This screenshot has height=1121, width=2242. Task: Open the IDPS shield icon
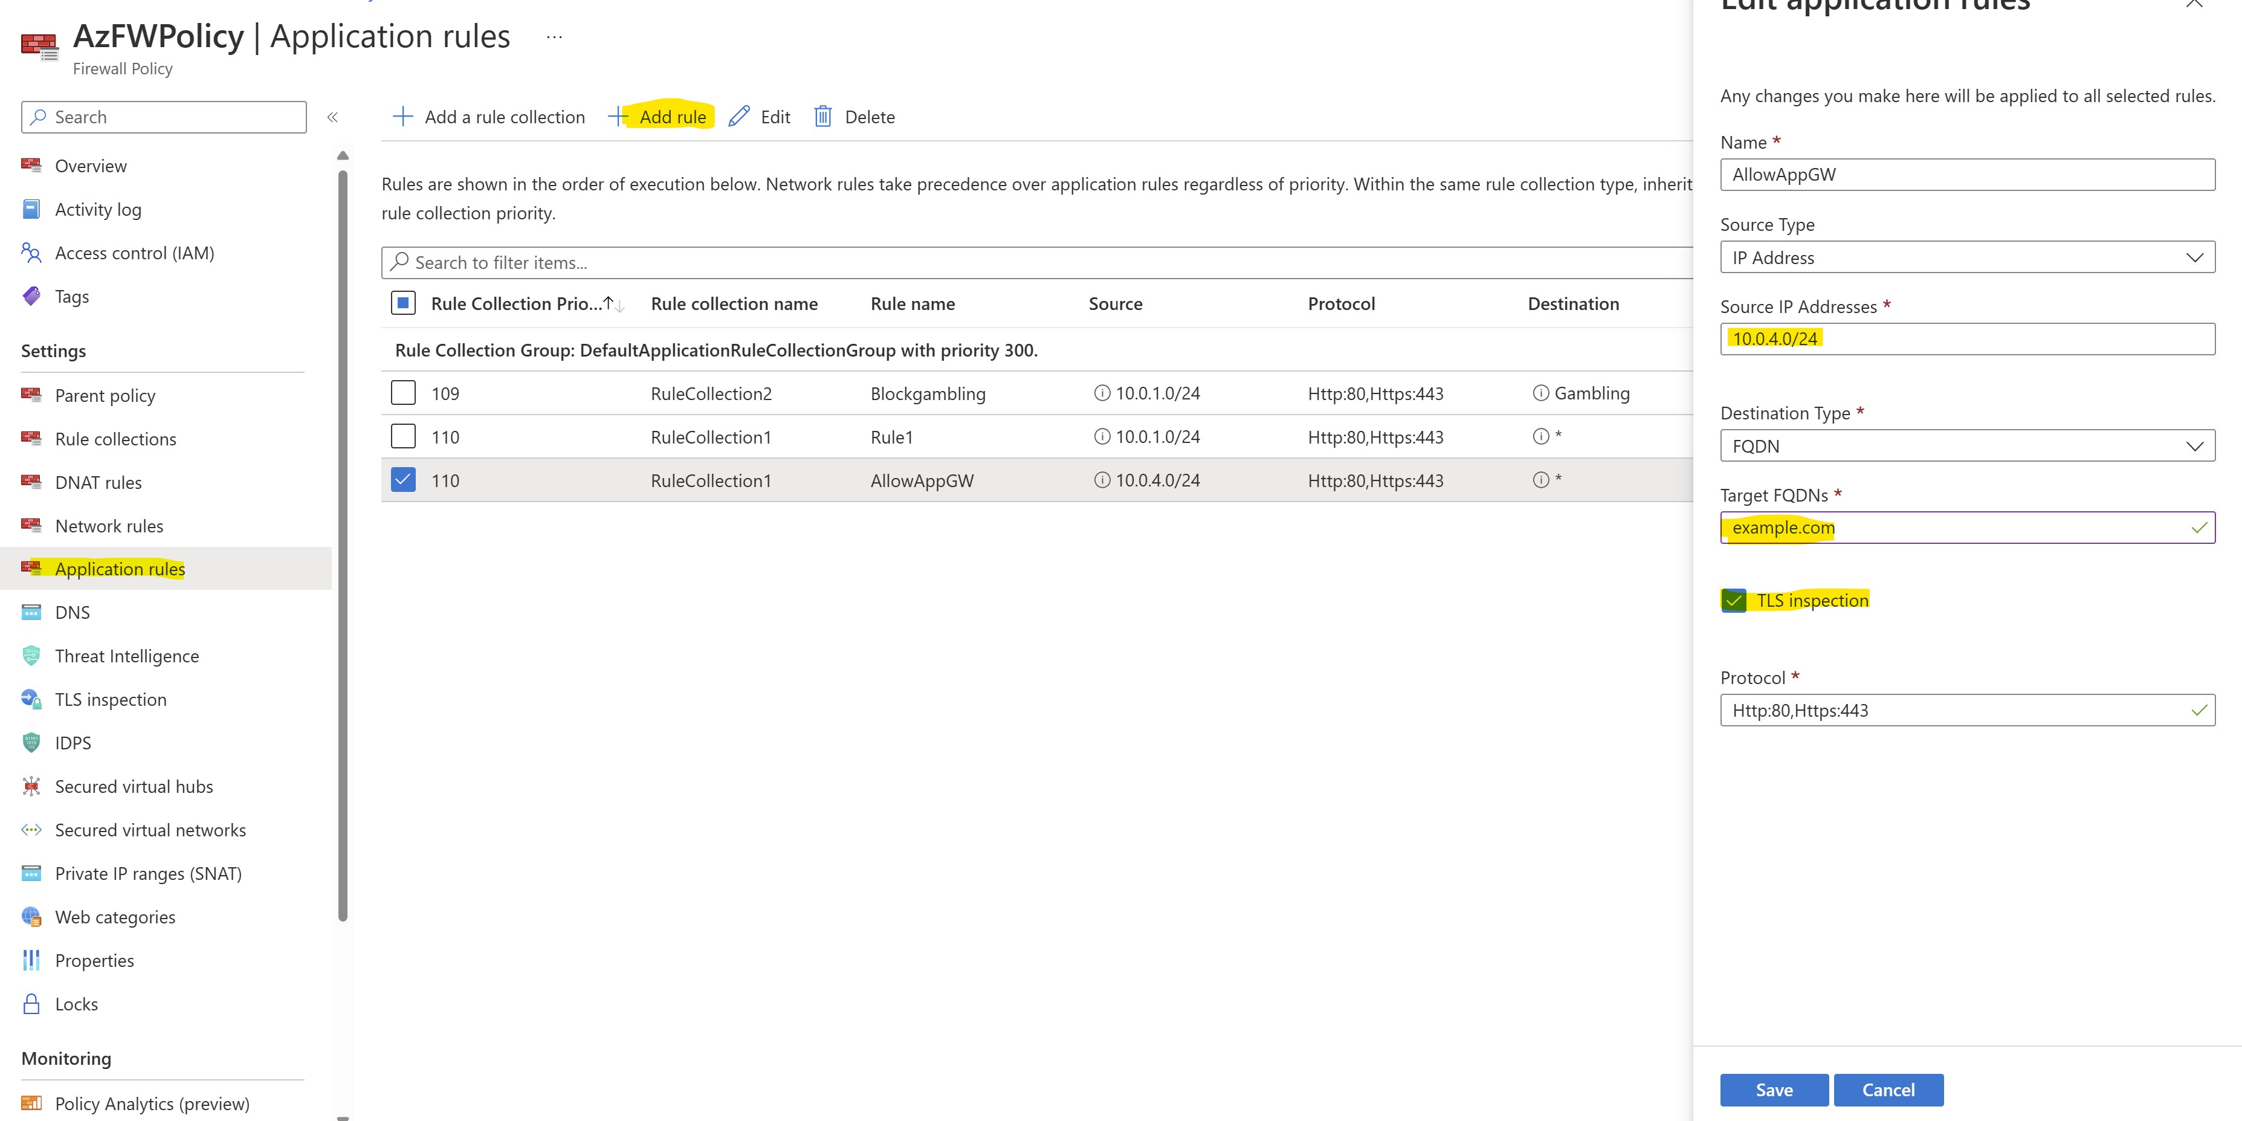click(x=31, y=743)
